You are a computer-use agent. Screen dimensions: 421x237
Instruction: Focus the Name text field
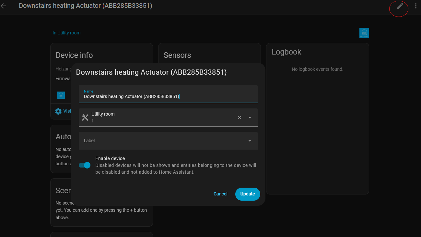click(x=168, y=96)
